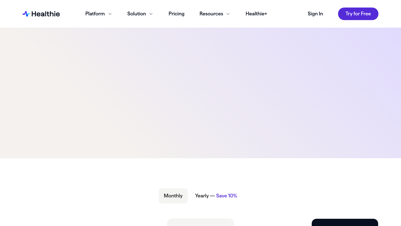Image resolution: width=401 pixels, height=226 pixels.
Task: Select the light gray pricing card at bottom
Action: pos(200,222)
